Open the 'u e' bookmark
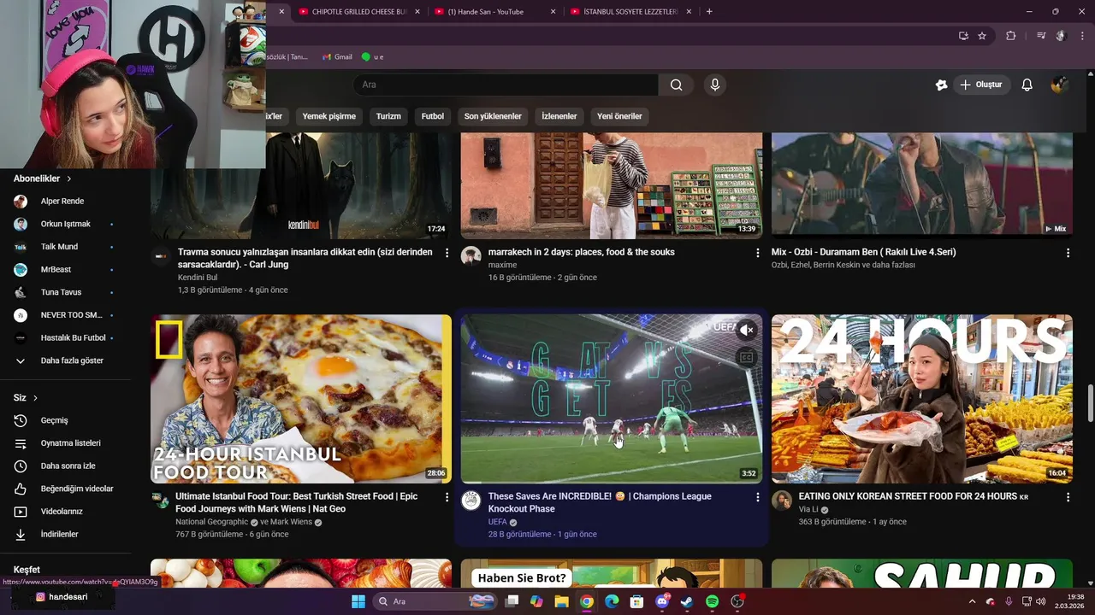 click(x=372, y=56)
